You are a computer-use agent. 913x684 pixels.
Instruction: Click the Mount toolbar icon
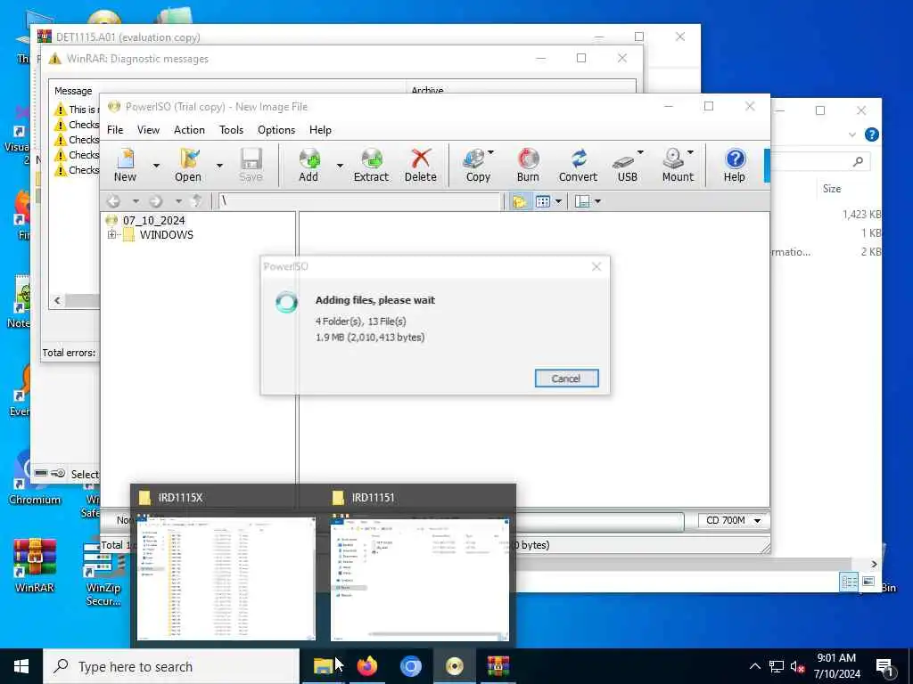pyautogui.click(x=678, y=165)
